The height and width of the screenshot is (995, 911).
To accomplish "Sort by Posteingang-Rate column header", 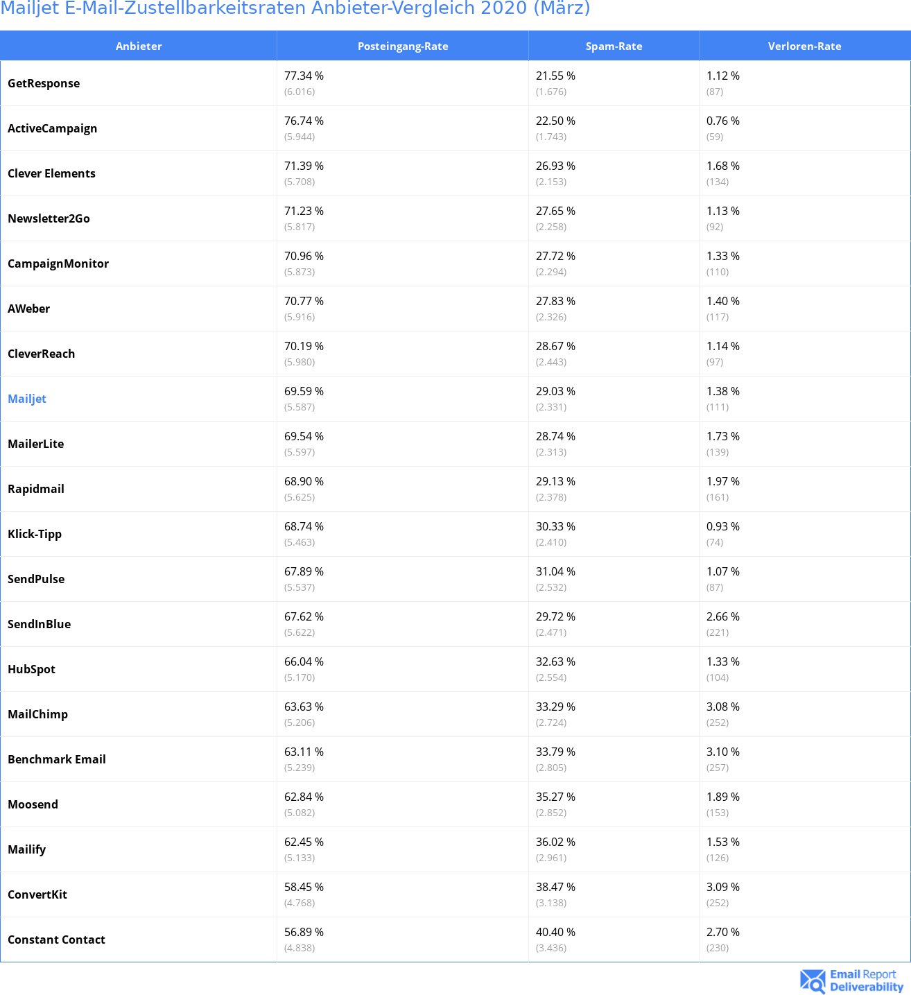I will [x=403, y=46].
